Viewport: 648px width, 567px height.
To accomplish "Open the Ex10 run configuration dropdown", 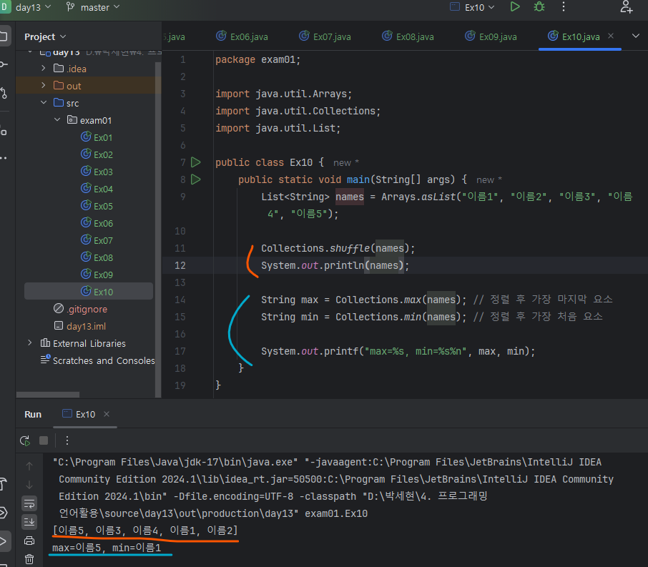I will 476,7.
